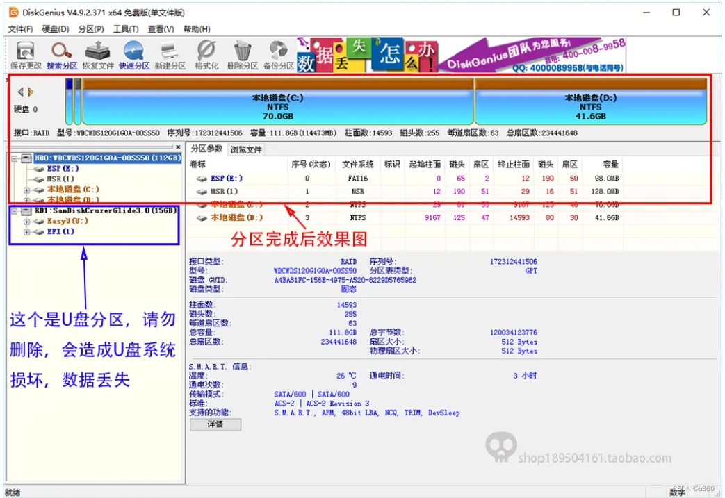Click the 文件系统 column header
Viewport: 725px width, 498px height.
358,165
